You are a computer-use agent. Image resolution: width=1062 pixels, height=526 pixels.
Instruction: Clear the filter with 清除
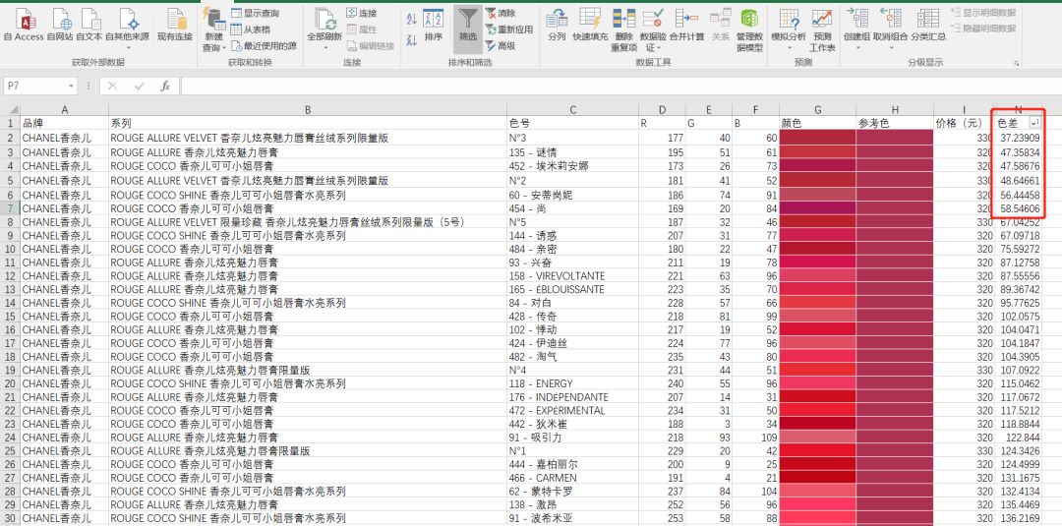tap(501, 13)
